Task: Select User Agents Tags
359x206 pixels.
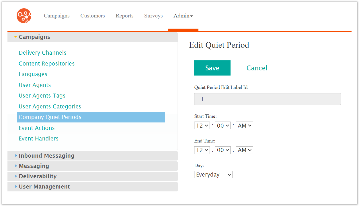Action: click(x=42, y=96)
